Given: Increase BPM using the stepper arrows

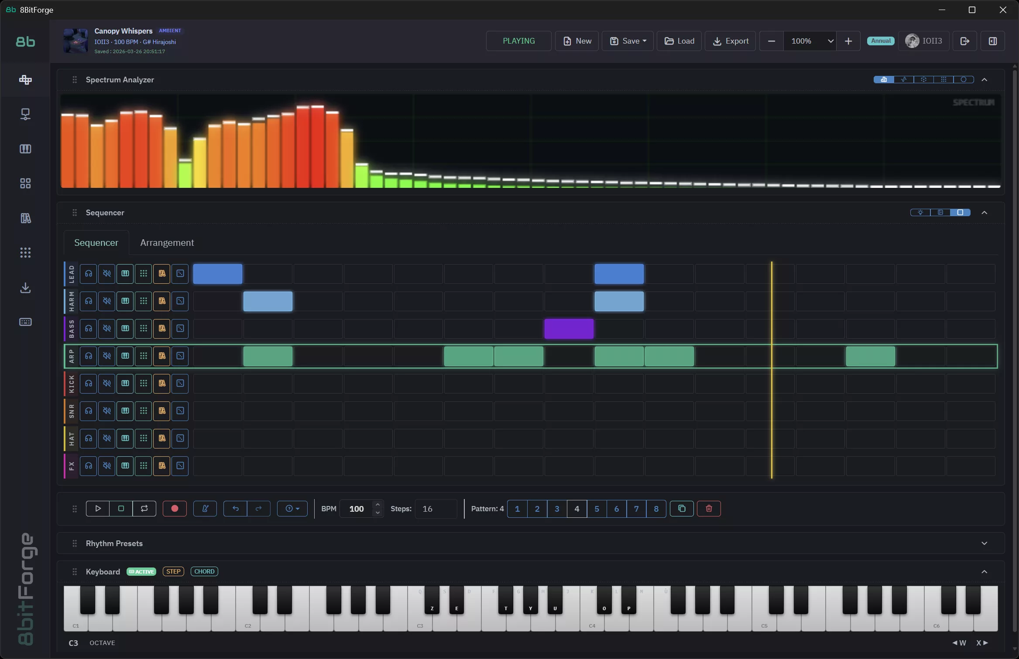Looking at the screenshot, I should point(377,505).
